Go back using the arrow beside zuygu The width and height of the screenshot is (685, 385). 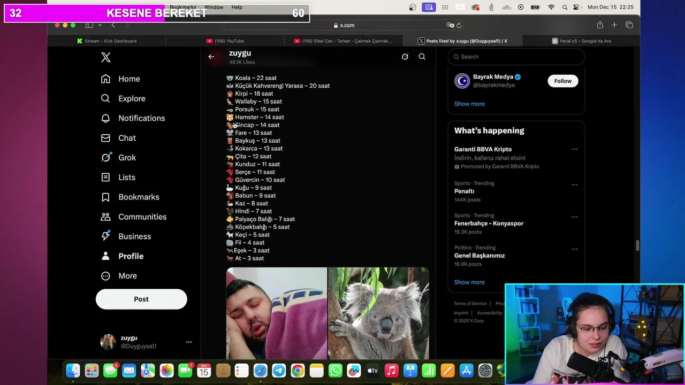click(x=211, y=57)
